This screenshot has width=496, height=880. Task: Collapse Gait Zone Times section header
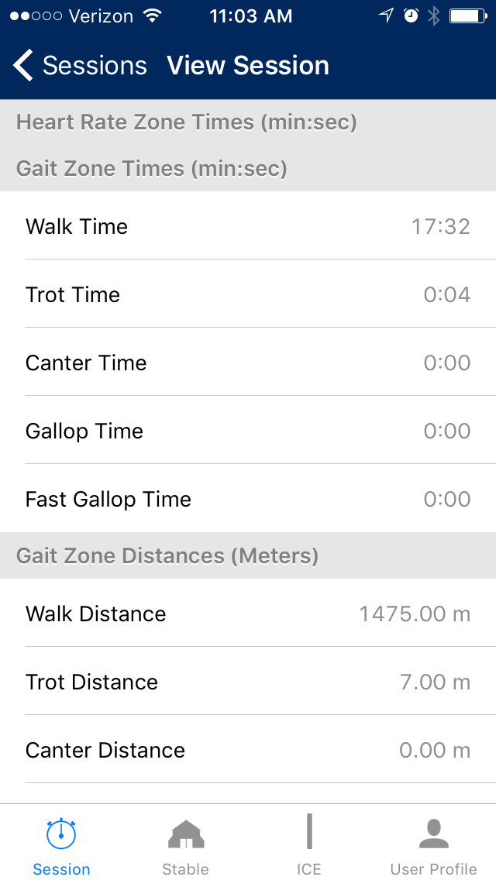pyautogui.click(x=152, y=169)
